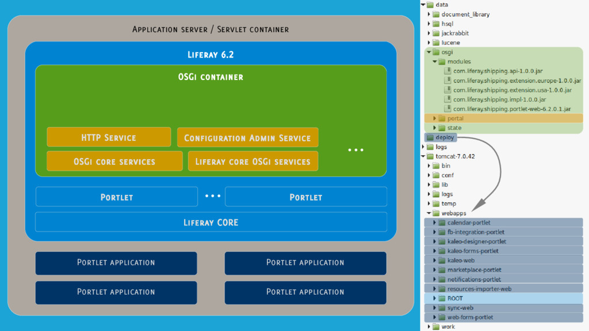Collapse the osgi folder node
Viewport: 589px width, 331px height.
tap(429, 52)
